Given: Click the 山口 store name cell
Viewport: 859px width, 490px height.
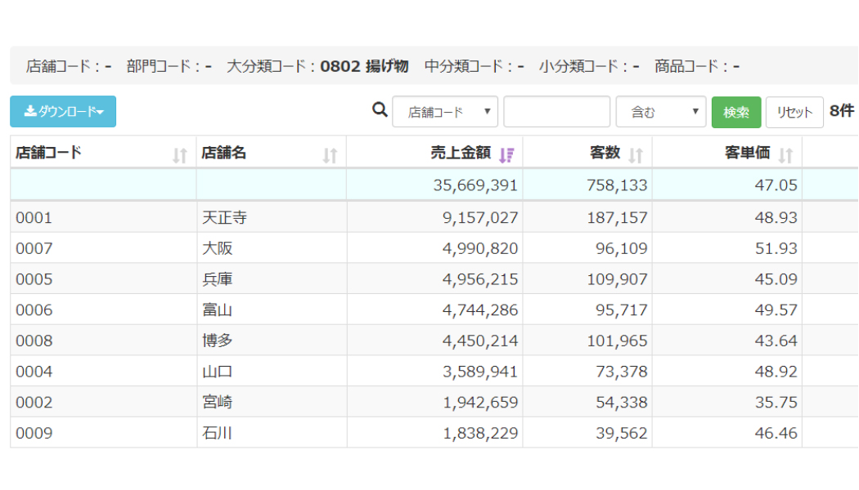Looking at the screenshot, I should [x=218, y=372].
